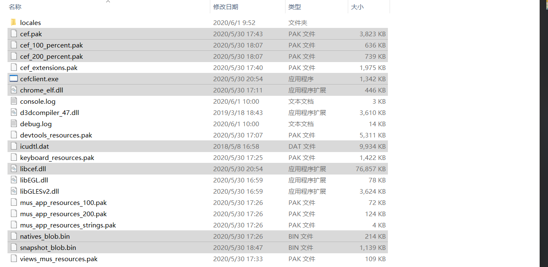
Task: Sort by the 大小 column header
Action: coord(357,7)
